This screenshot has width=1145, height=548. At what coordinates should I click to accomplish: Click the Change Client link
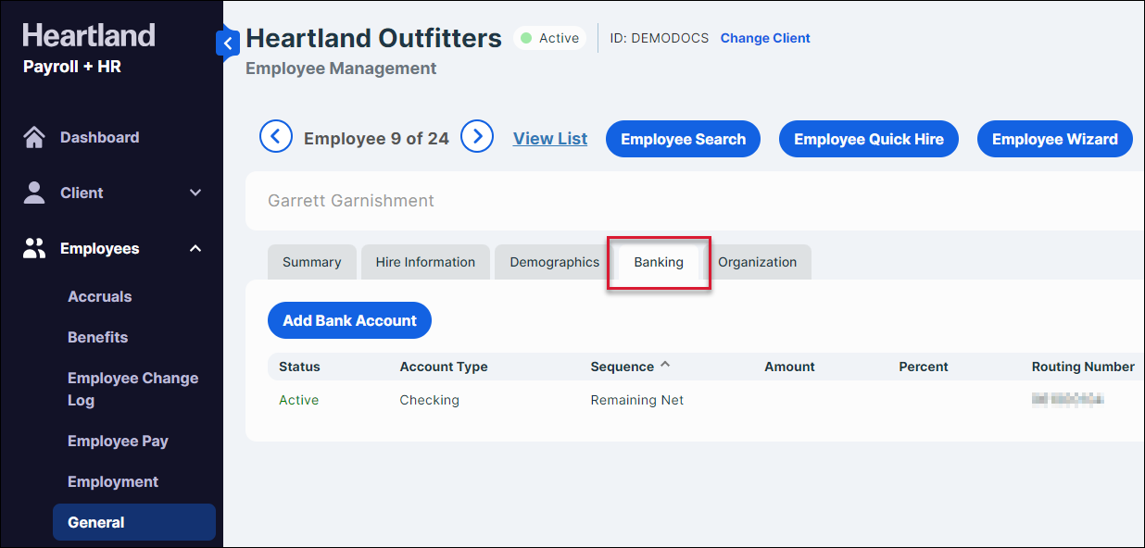(765, 38)
